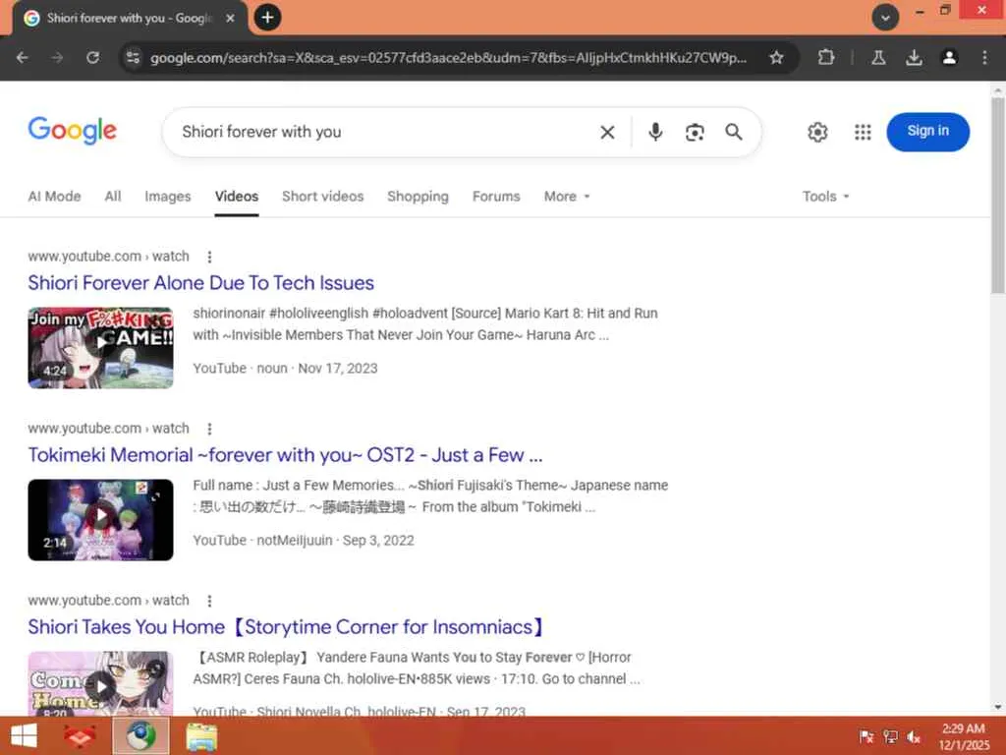Click the 'YouTube · notMeiljuuin · Sep 3, 2022' text
Image resolution: width=1006 pixels, height=755 pixels.
pos(304,541)
